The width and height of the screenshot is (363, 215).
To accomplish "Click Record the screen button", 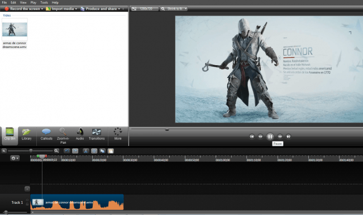I will (22, 9).
